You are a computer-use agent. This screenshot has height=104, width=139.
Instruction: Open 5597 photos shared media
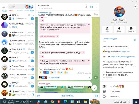pos(119,91)
